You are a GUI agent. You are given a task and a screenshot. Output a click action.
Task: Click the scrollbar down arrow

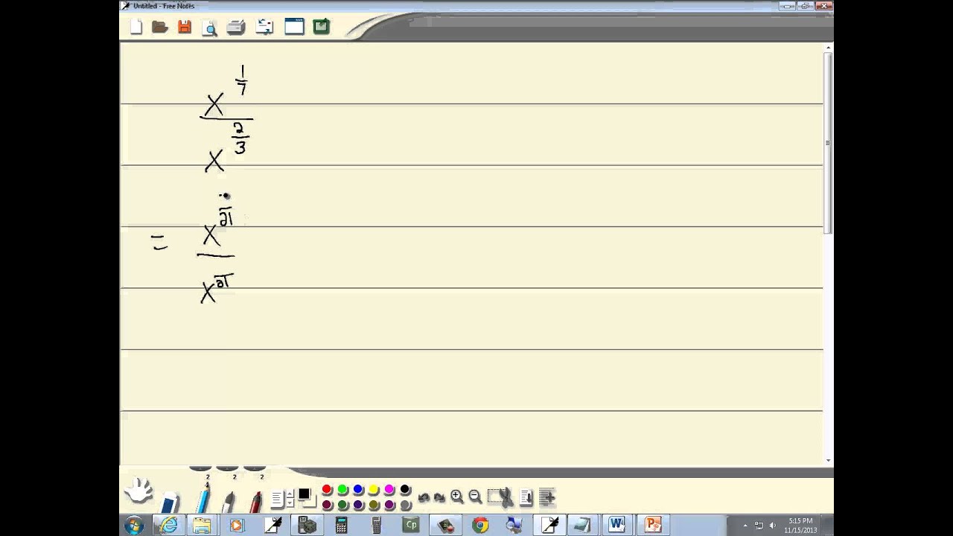click(x=828, y=461)
